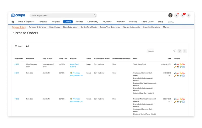
Task: Open the Travel & Expenses tab
Action: [26, 22]
